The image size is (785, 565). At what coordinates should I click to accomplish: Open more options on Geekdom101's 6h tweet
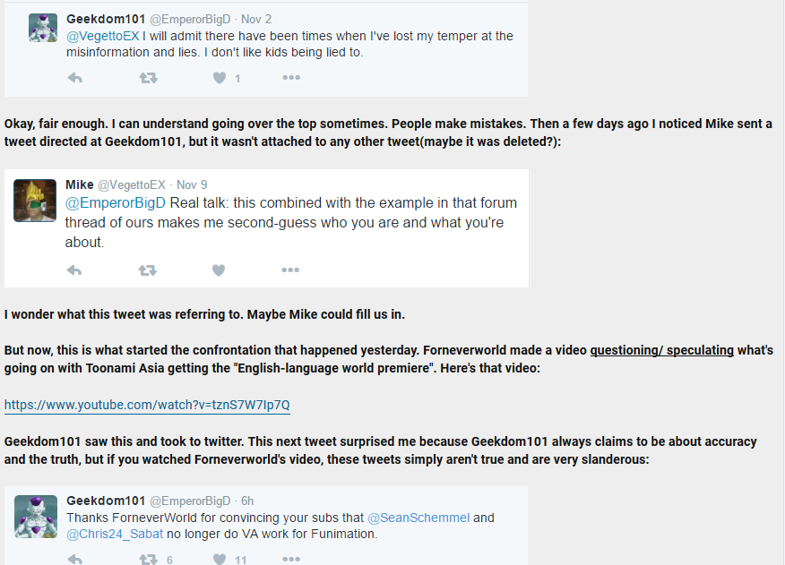click(x=291, y=559)
